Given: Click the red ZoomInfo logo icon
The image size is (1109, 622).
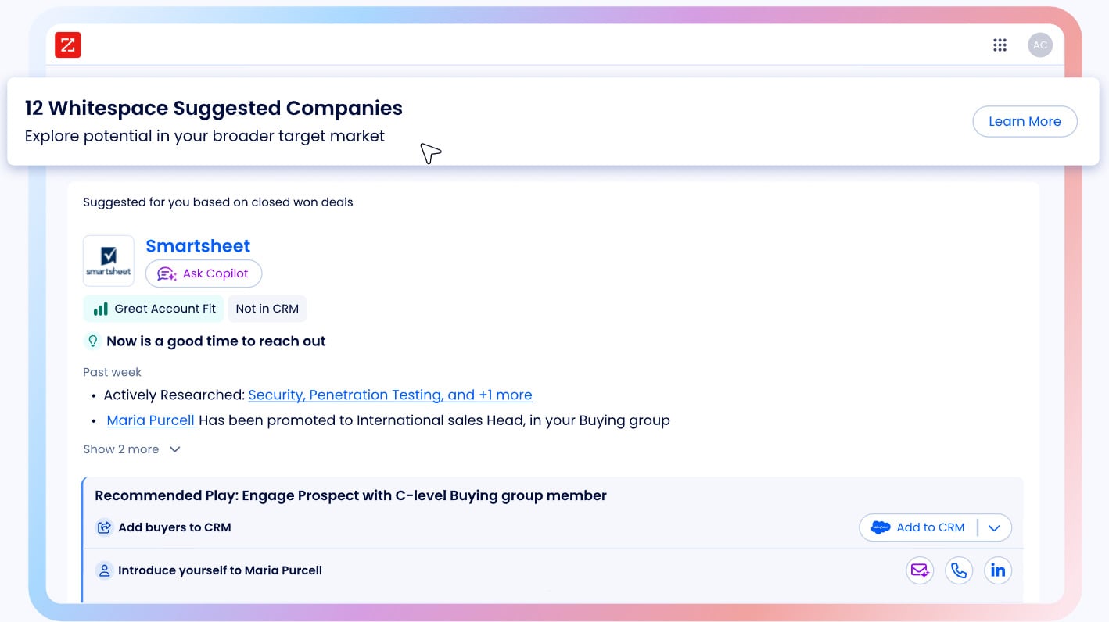Looking at the screenshot, I should 68,45.
